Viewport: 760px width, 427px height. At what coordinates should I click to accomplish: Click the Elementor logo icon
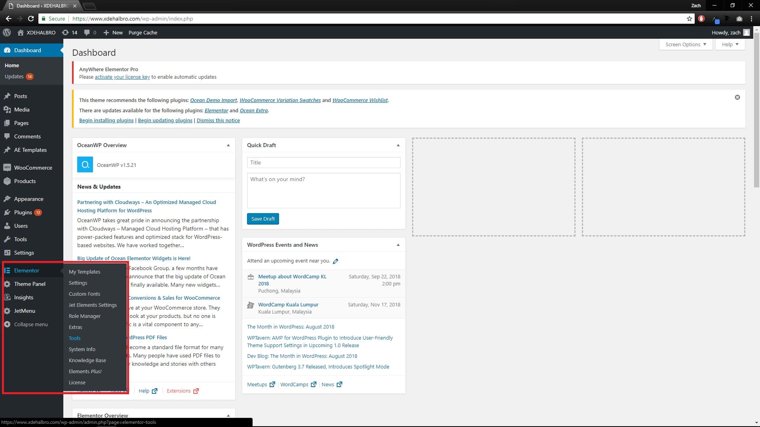tap(7, 270)
